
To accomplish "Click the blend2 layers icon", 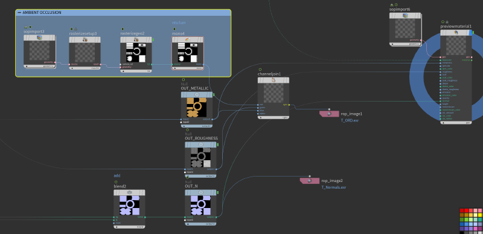I will click(129, 192).
